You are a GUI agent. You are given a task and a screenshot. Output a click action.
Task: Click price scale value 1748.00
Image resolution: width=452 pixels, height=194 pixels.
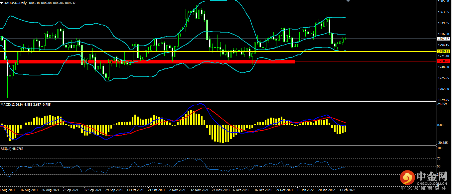[444, 67]
